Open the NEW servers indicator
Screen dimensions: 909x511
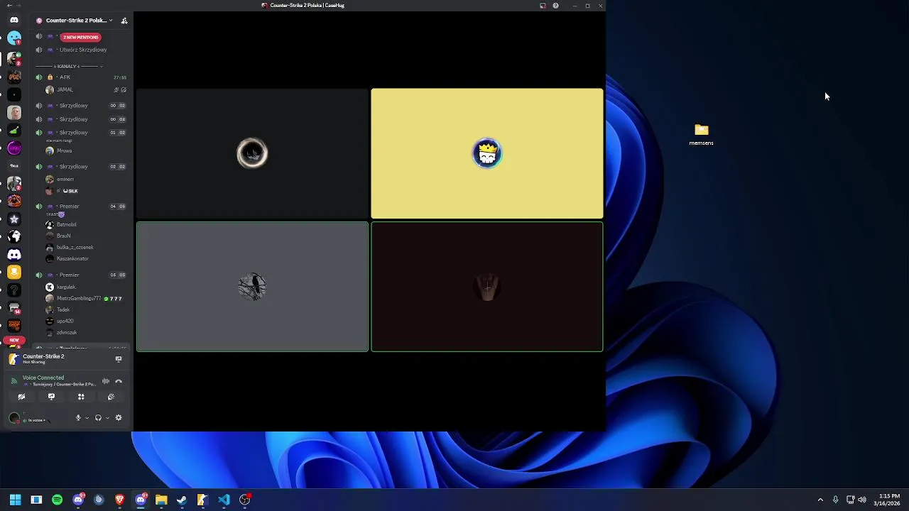point(14,341)
